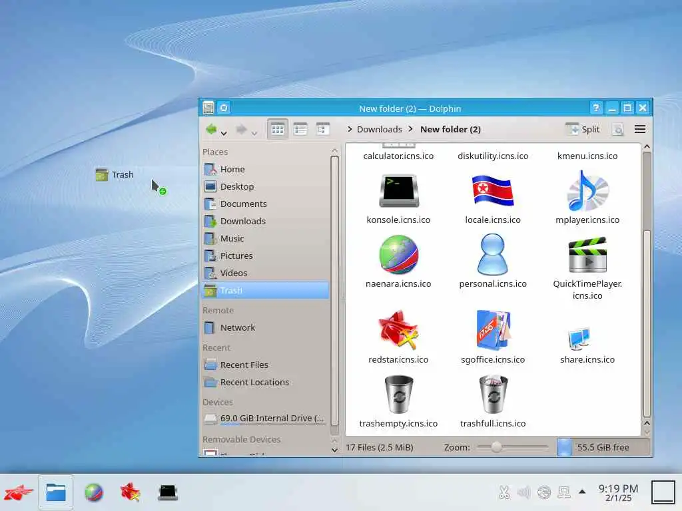Open Desktop in Places panel
682x511 pixels.
point(266,186)
